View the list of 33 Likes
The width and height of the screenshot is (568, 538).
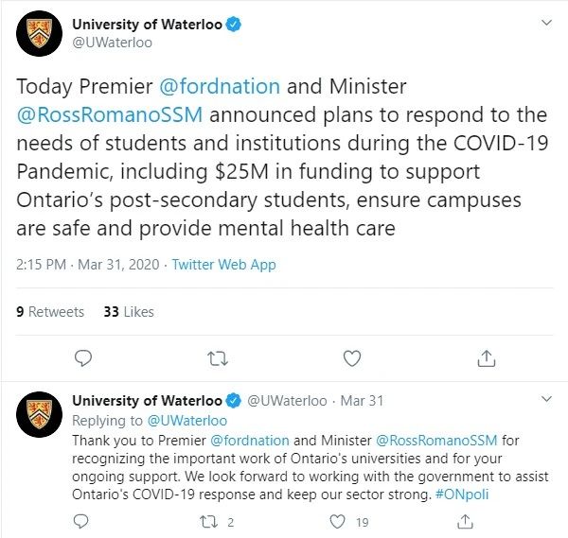(129, 312)
